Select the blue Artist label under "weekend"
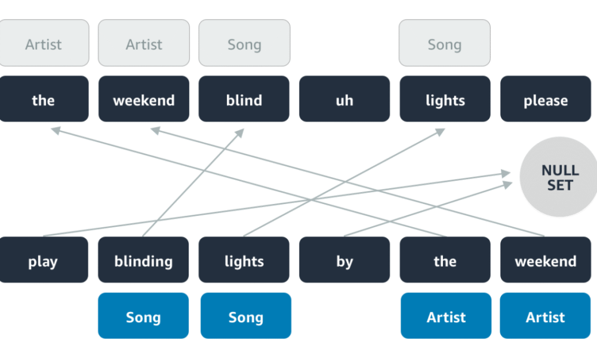 click(x=545, y=316)
